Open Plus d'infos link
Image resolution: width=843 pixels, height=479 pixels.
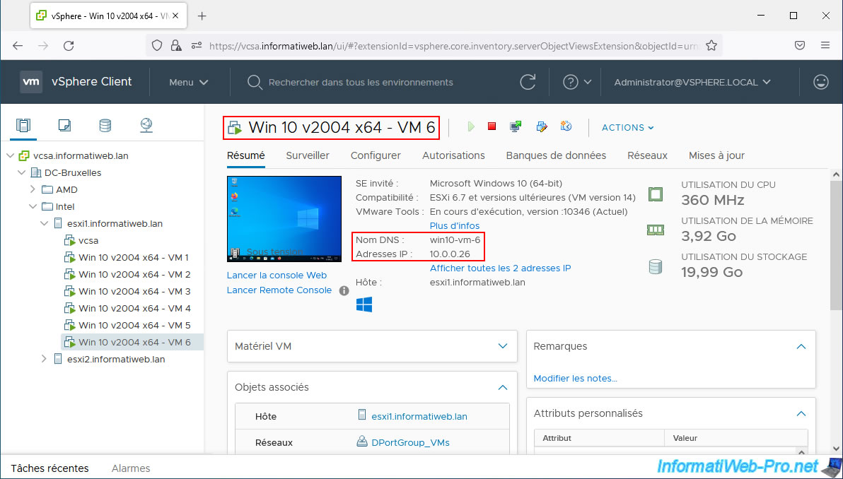[455, 225]
